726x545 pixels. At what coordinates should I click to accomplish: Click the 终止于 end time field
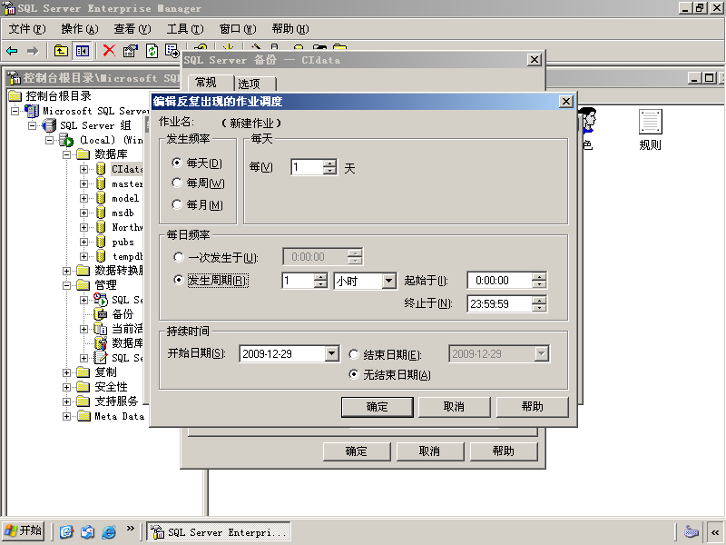point(499,304)
